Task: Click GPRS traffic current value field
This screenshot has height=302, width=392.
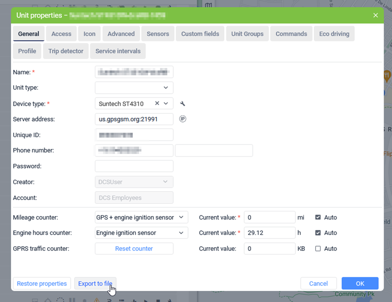Action: (x=270, y=249)
